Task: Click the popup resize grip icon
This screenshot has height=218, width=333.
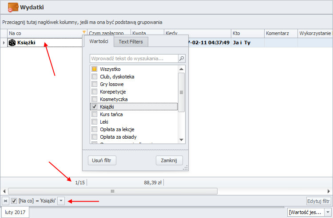Action: click(x=186, y=167)
